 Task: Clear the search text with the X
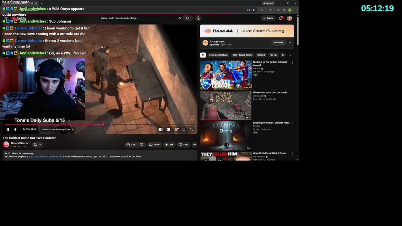click(180, 18)
